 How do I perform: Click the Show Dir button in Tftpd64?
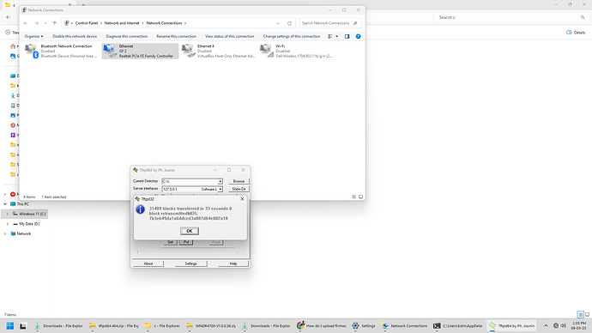[239, 189]
